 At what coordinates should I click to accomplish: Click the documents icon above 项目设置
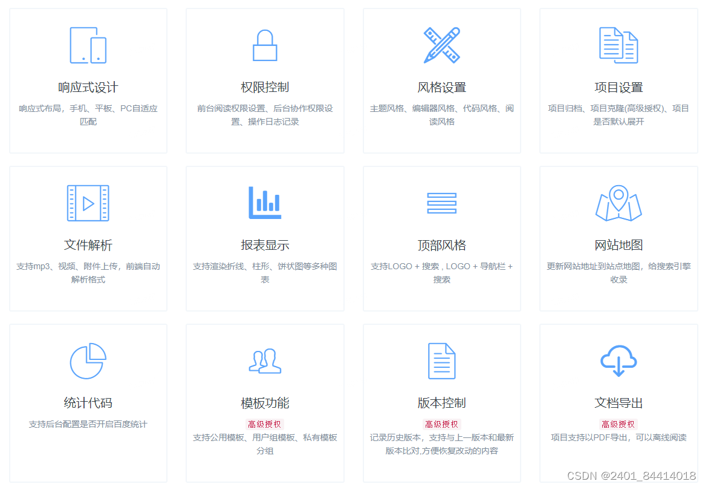pos(618,45)
